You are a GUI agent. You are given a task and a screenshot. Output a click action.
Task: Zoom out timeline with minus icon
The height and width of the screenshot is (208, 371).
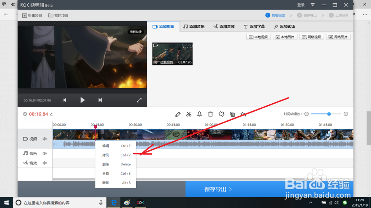tap(306, 114)
